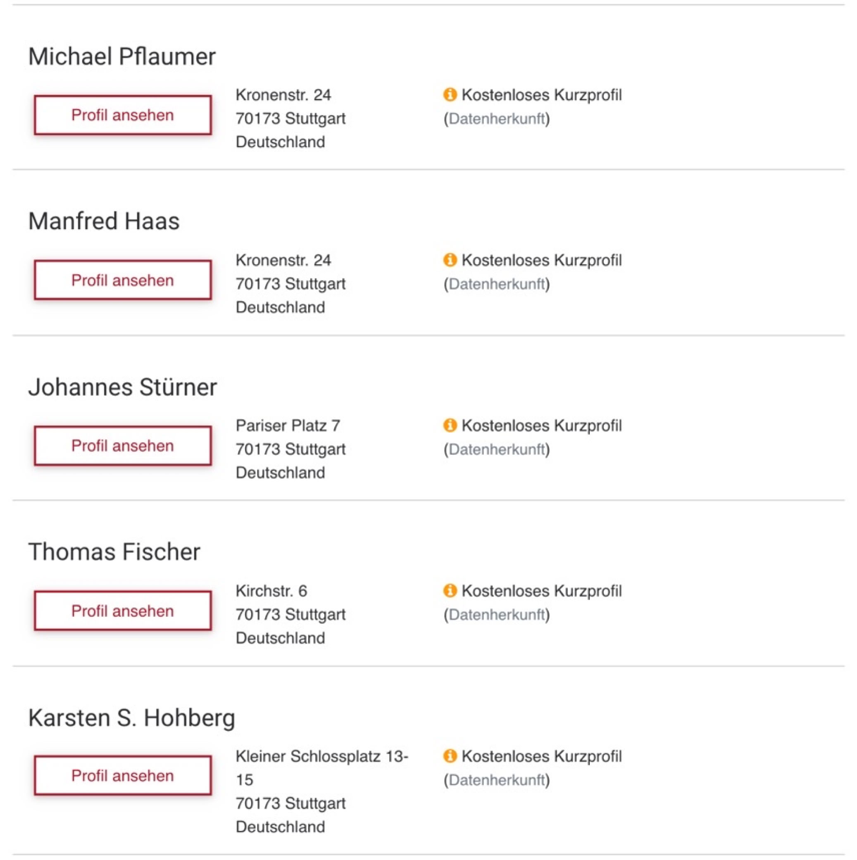The image size is (857, 860).
Task: Open Karsten S. Hohberg's Profil ansehen button
Action: [x=122, y=775]
